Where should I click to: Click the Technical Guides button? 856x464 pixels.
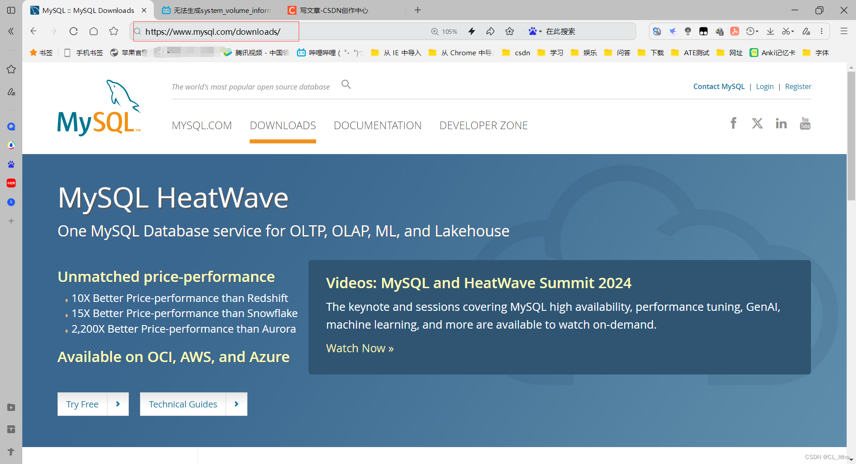tap(183, 404)
